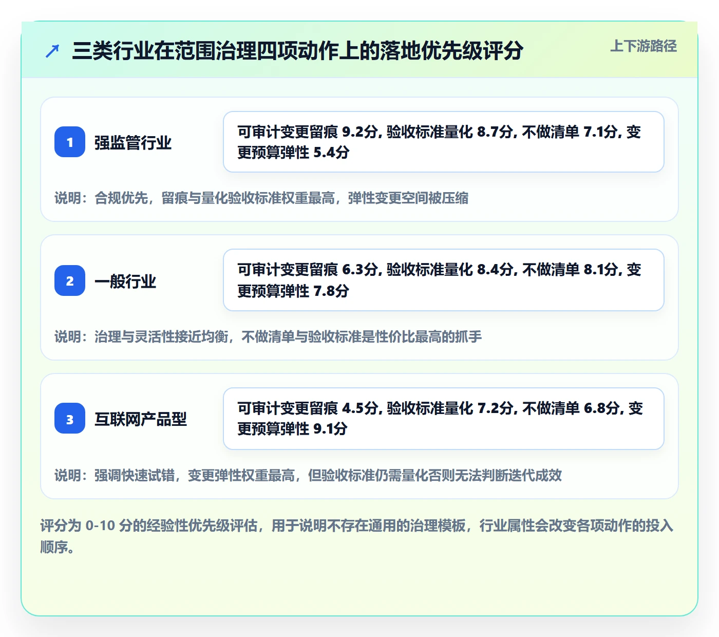This screenshot has width=719, height=637.
Task: Select the 互联网产品型 heading
Action: point(140,419)
